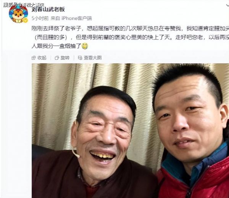Click the Sohu watermark text at top left
The height and width of the screenshot is (198, 229).
(x=24, y=5)
